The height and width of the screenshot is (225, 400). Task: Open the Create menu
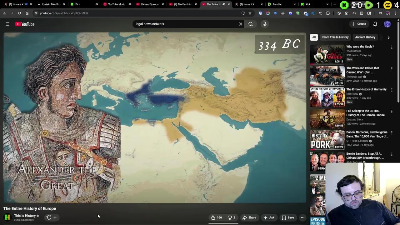[x=359, y=24]
